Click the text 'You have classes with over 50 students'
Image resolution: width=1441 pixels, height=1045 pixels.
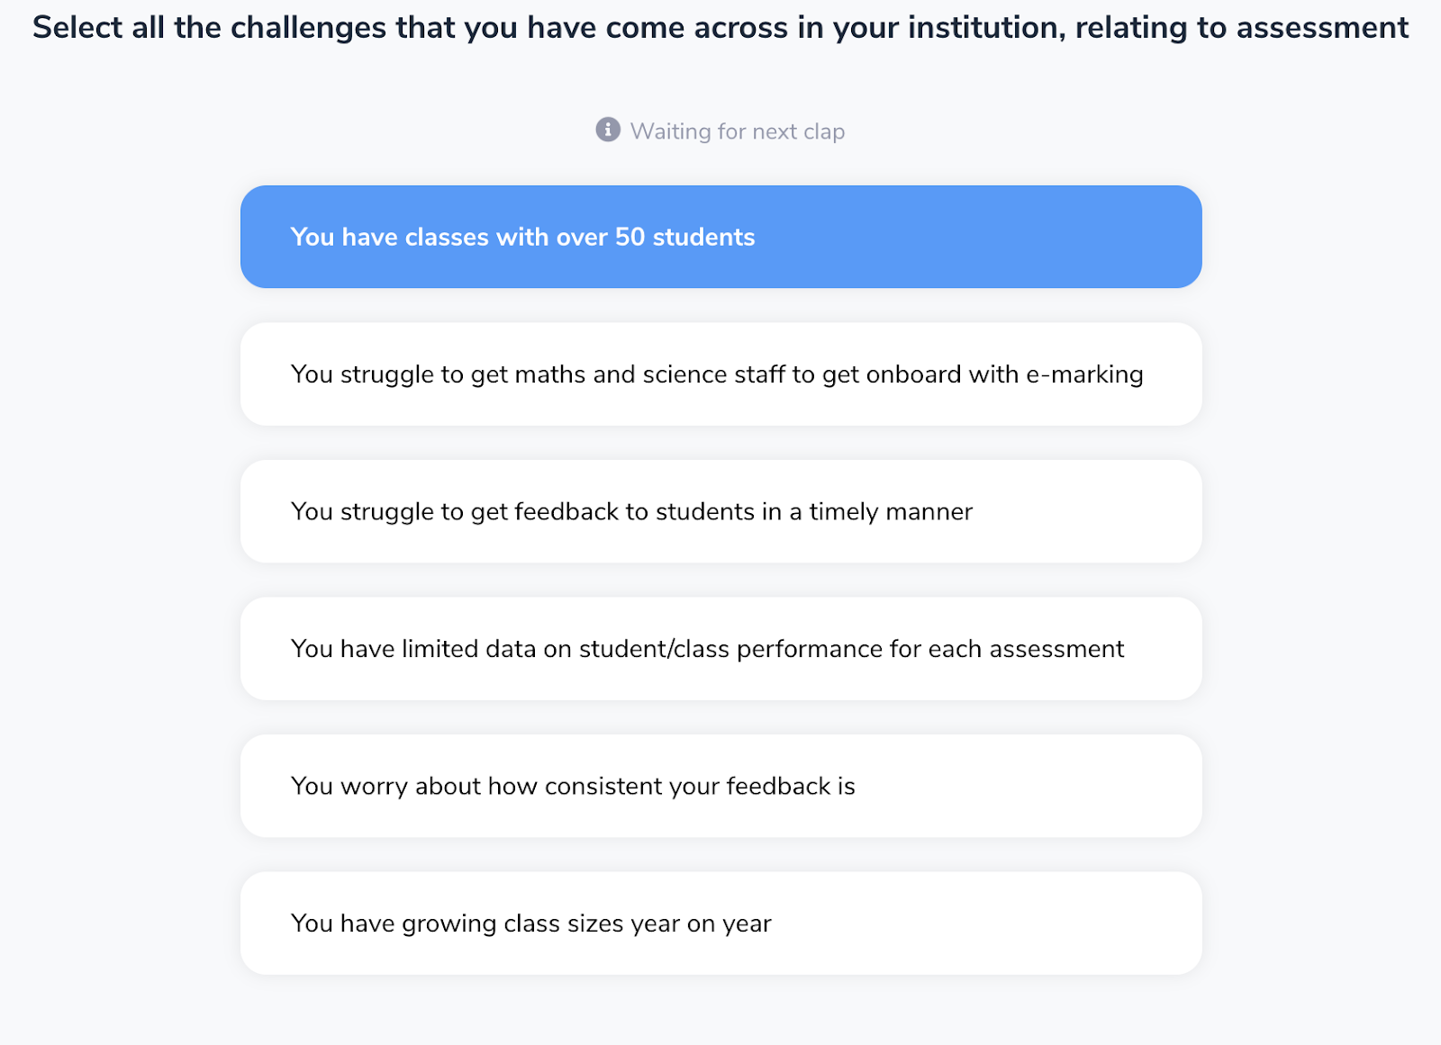(x=522, y=237)
